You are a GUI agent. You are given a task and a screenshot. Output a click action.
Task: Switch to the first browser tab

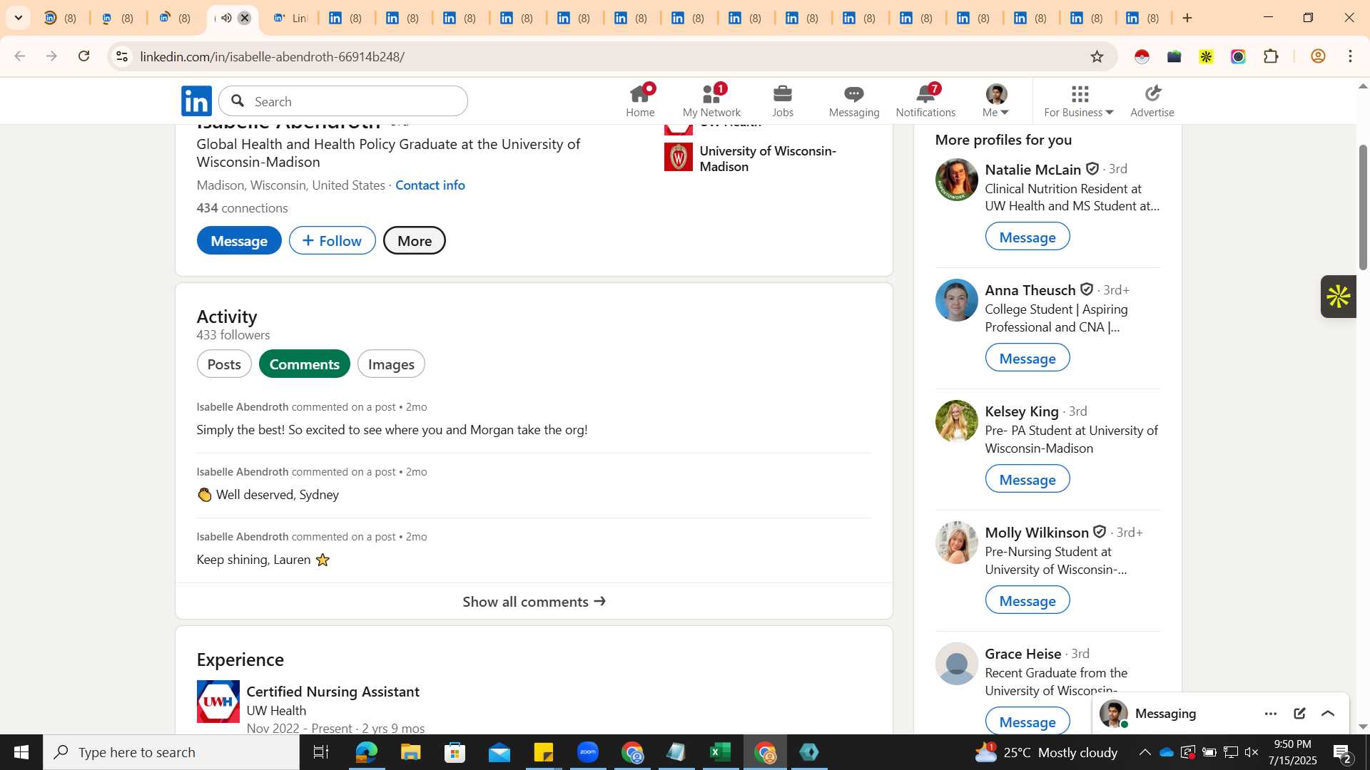61,18
